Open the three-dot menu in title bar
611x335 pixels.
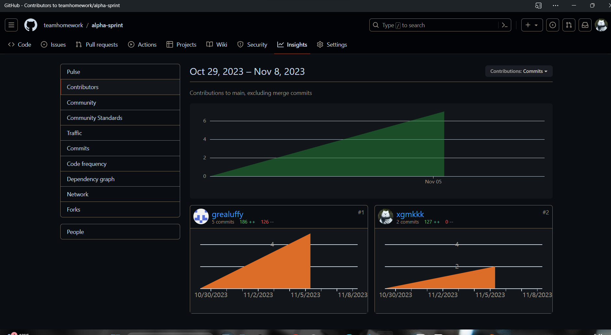pos(556,6)
